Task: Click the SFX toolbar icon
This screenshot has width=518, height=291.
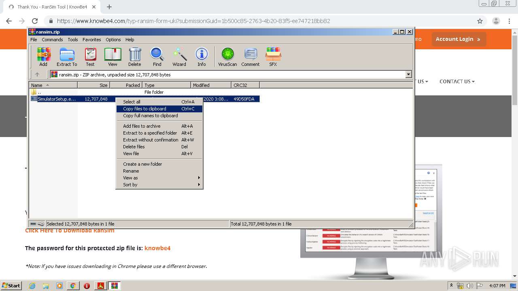Action: click(x=273, y=57)
